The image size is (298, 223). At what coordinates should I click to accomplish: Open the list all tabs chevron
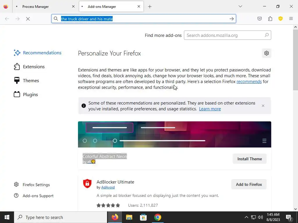coord(240,6)
